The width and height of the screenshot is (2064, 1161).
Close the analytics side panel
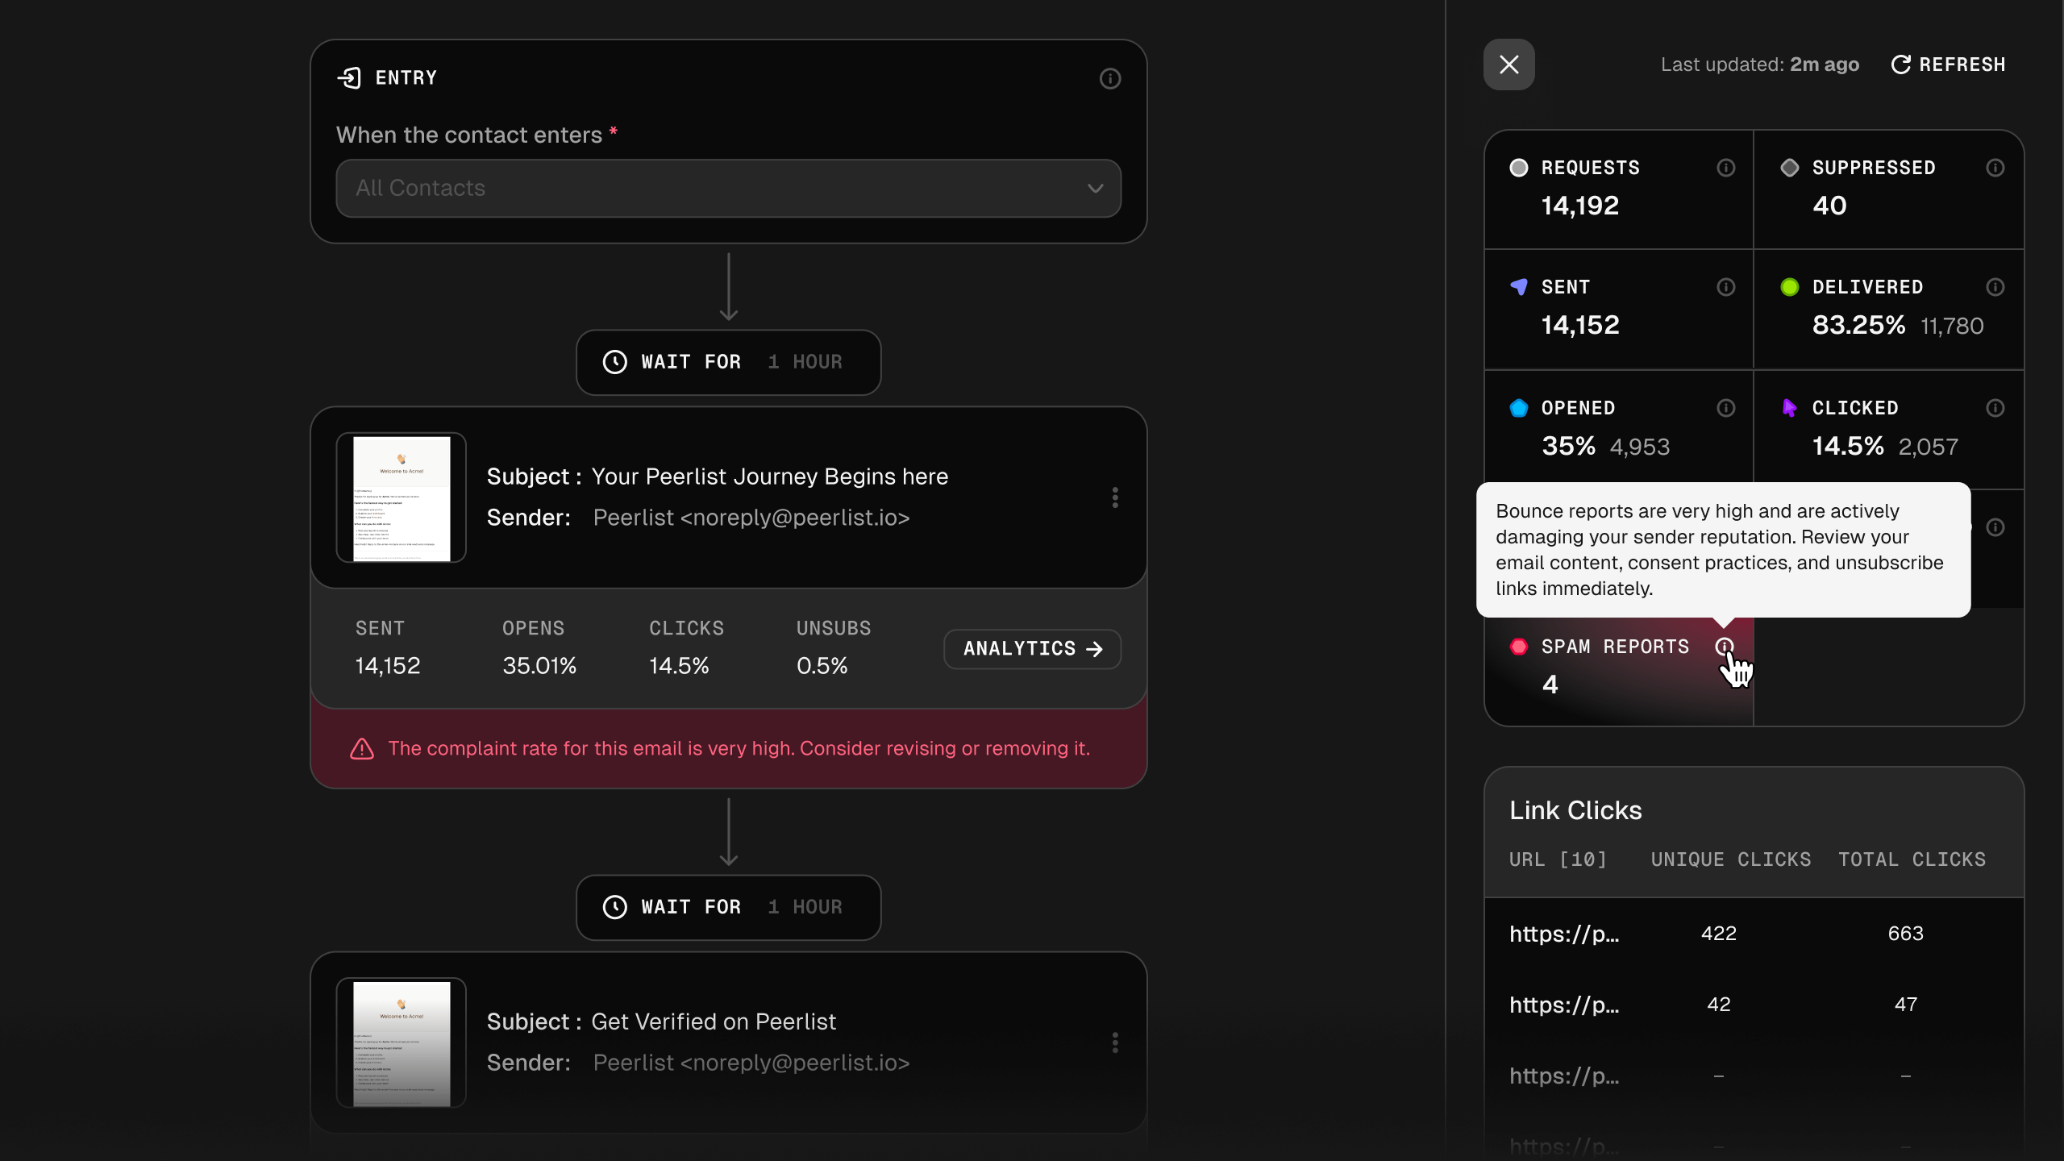pyautogui.click(x=1508, y=64)
